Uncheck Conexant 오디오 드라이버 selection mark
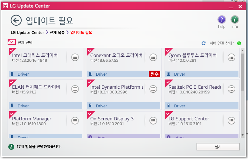This screenshot has height=159, width=248. (90, 51)
